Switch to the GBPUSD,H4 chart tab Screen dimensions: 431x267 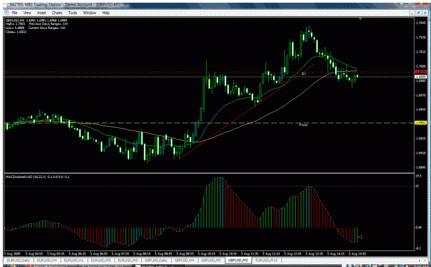tap(184, 259)
